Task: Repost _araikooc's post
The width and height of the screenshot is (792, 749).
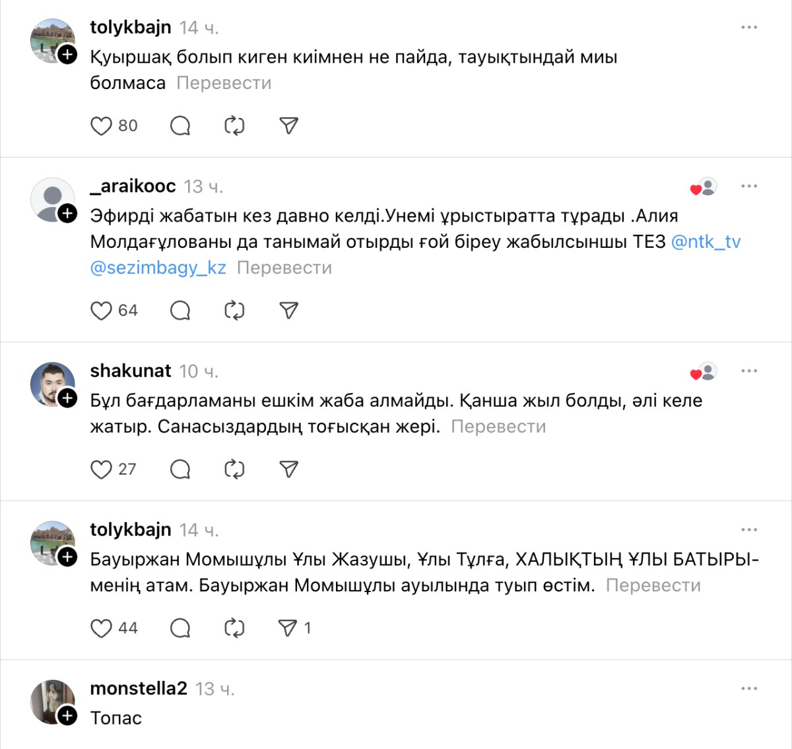Action: pos(234,311)
